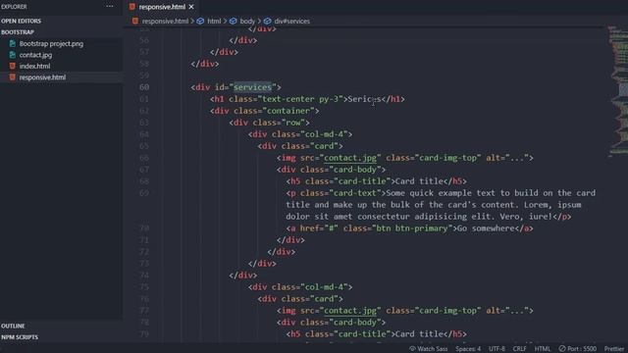Follow contact.jpg link on line 66
Image resolution: width=628 pixels, height=353 pixels.
(350, 158)
